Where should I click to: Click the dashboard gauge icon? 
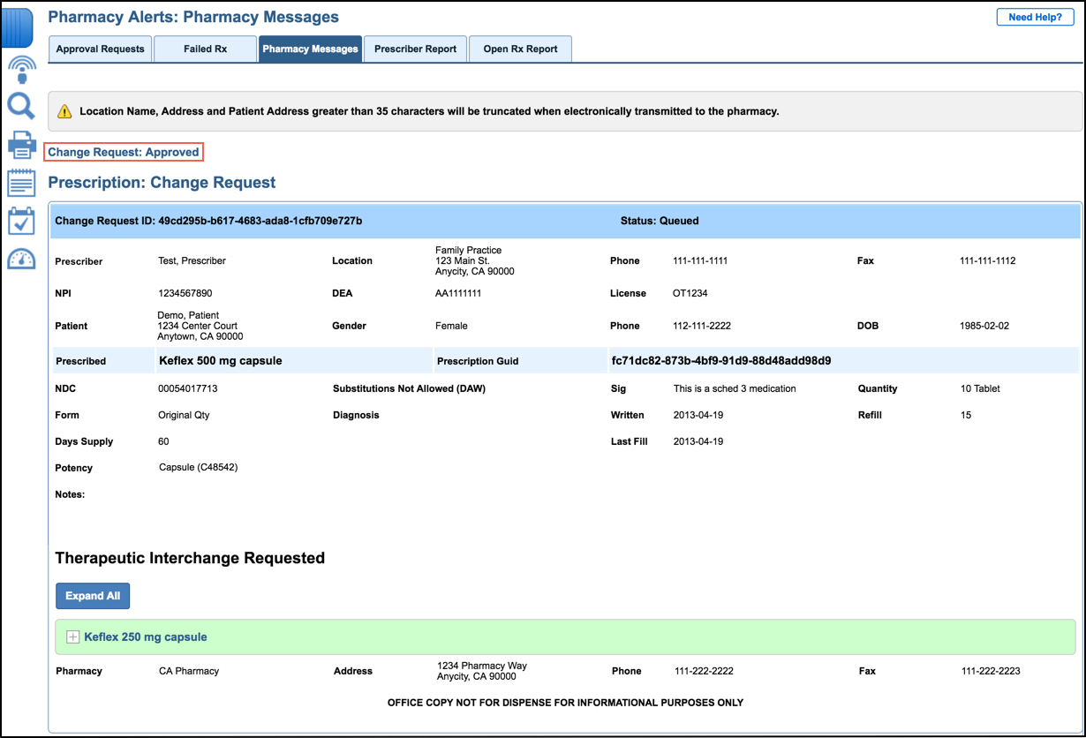[21, 259]
